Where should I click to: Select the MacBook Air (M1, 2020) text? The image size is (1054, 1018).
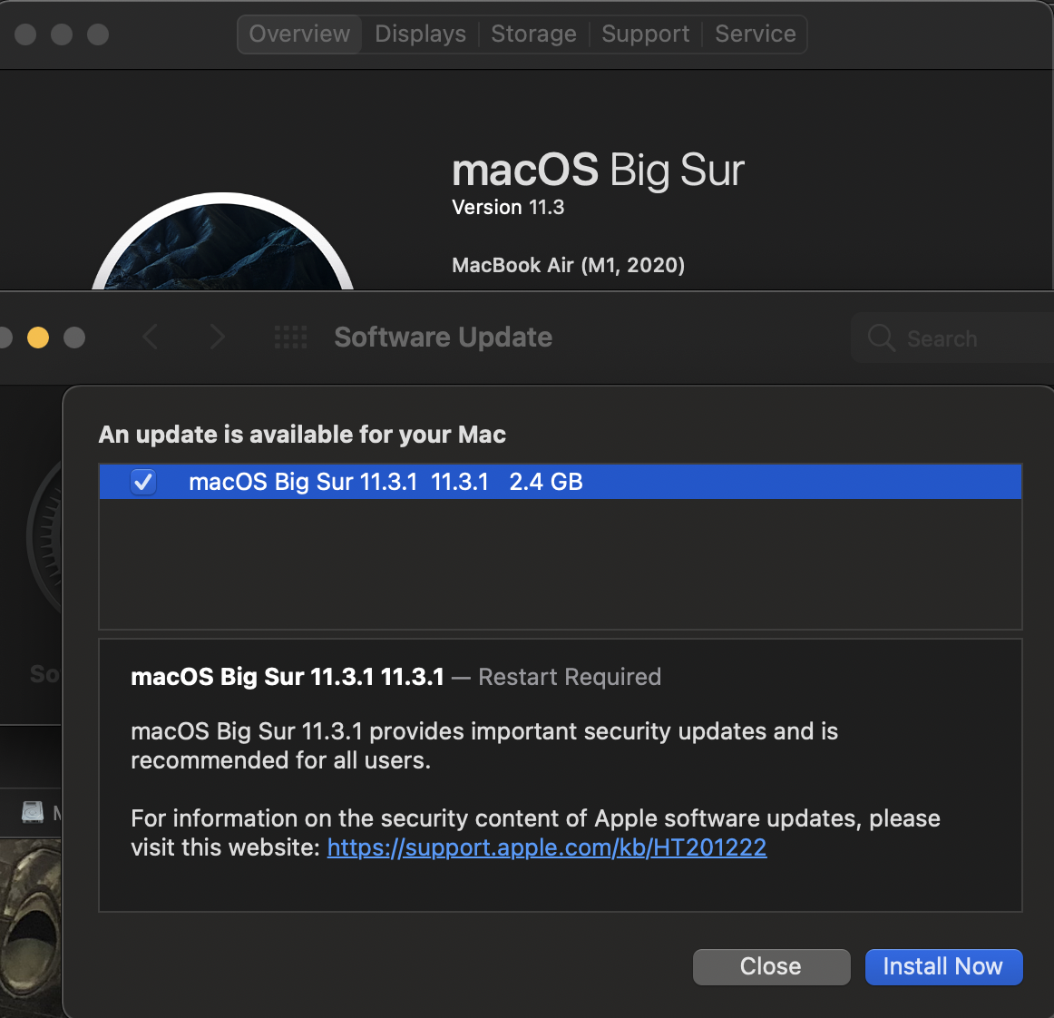pos(568,265)
